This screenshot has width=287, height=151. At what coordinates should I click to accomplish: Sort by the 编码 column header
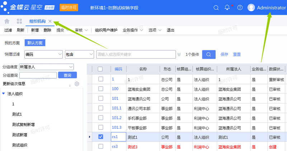(118, 69)
